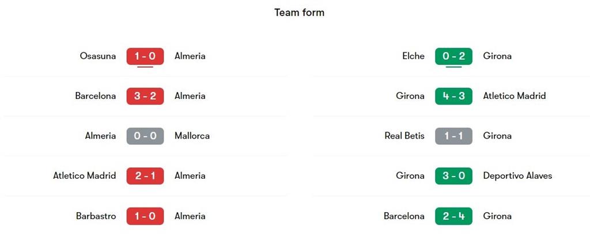Click the Girona 3-0 Deportivo Alaves score

pos(453,176)
